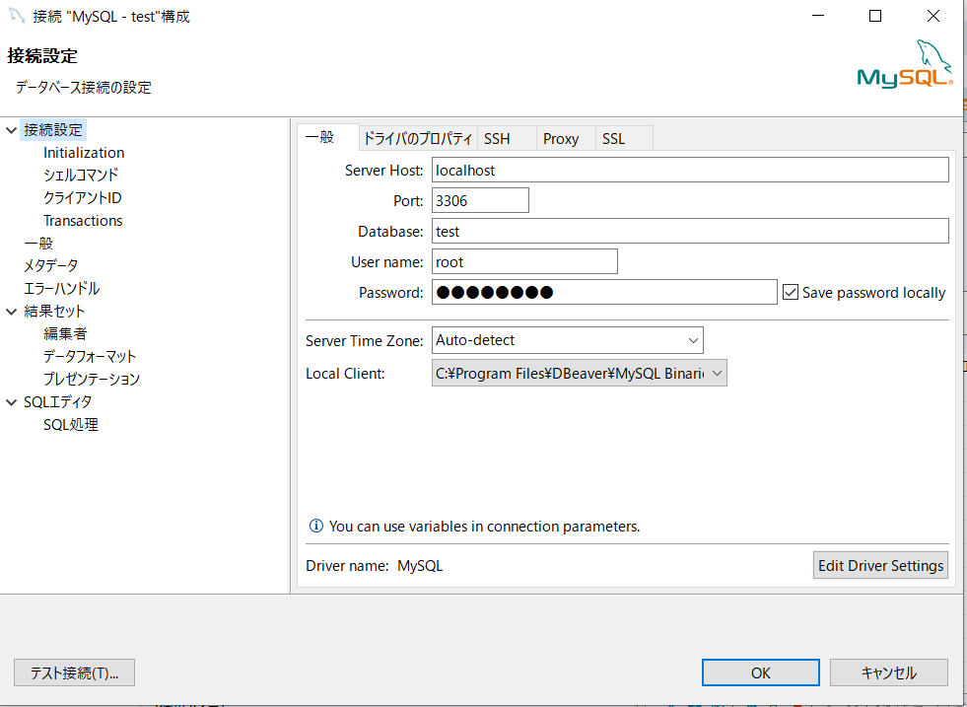Confirm with the OK button
Image resolution: width=967 pixels, height=707 pixels.
click(760, 672)
